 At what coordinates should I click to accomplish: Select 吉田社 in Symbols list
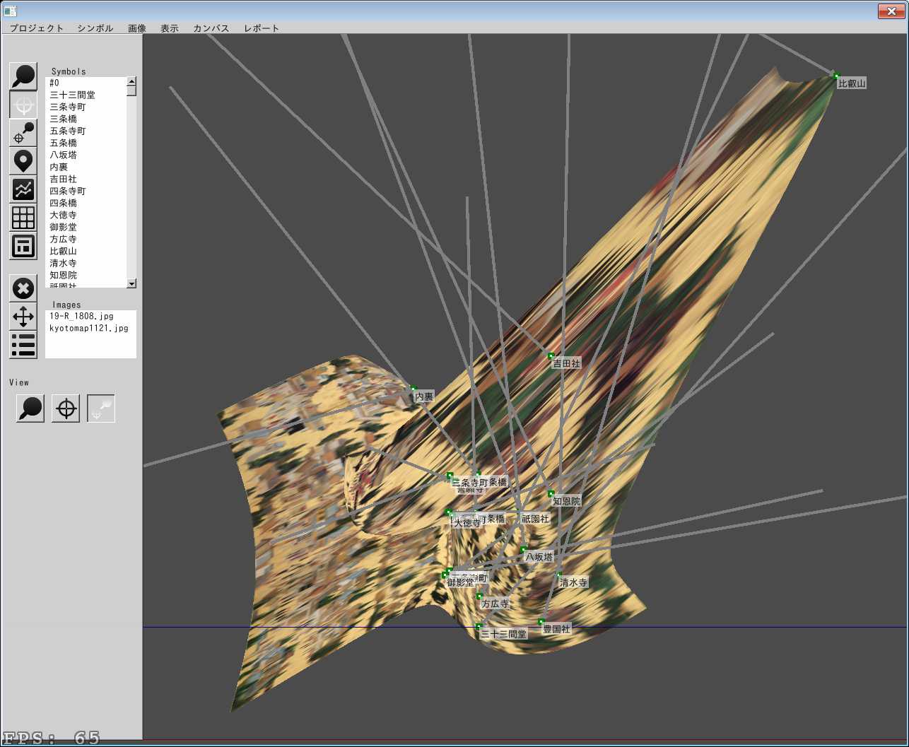coord(63,179)
